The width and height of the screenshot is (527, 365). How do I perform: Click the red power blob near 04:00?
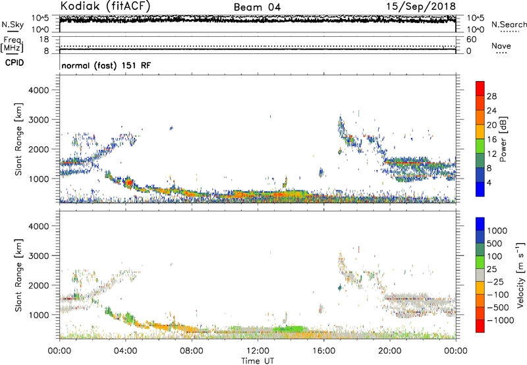tap(128, 183)
